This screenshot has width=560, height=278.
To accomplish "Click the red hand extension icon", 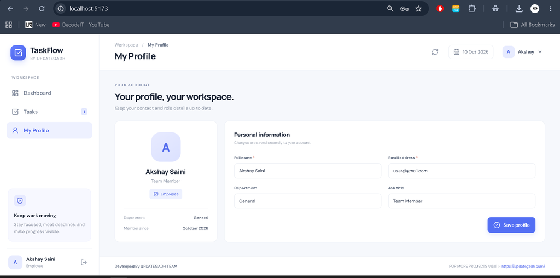I will pyautogui.click(x=440, y=9).
